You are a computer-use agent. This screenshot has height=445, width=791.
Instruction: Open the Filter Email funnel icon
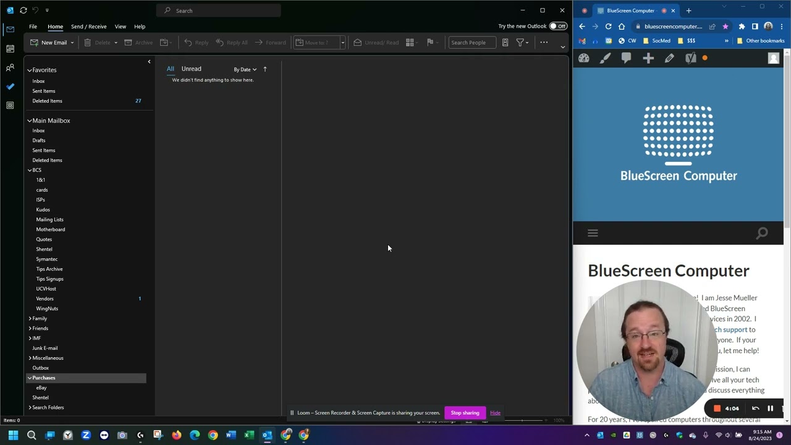(x=522, y=43)
